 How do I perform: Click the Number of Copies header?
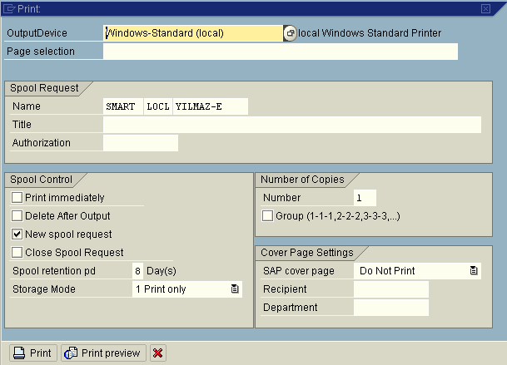[302, 180]
